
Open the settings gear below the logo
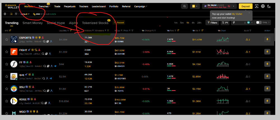click(5, 14)
